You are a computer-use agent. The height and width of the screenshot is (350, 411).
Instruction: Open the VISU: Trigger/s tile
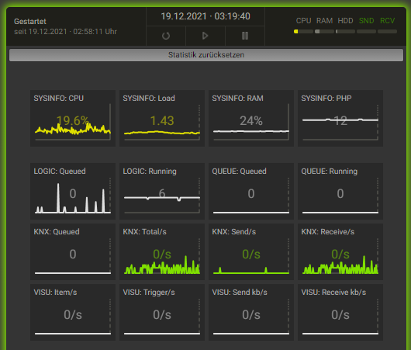coord(162,313)
